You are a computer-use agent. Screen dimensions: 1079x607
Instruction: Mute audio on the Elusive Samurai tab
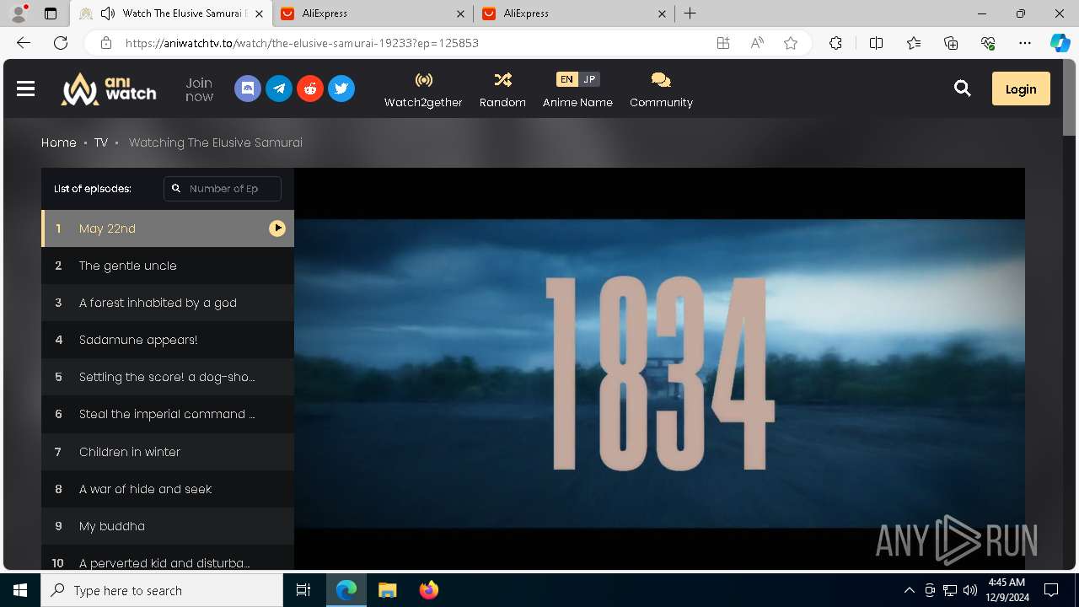(x=108, y=13)
